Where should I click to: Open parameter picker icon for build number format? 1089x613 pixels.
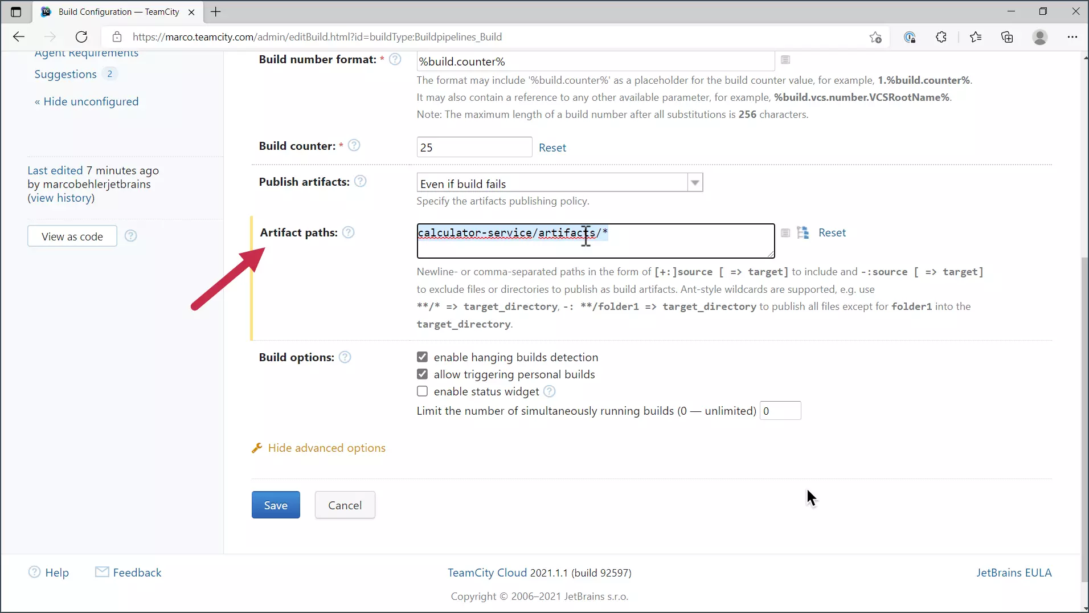tap(785, 60)
